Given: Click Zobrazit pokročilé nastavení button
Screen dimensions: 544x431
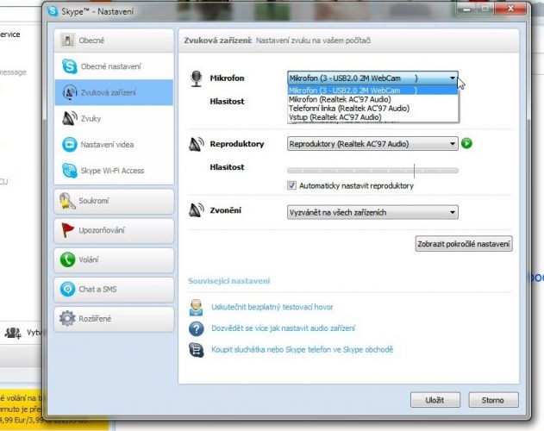Looking at the screenshot, I should pos(464,244).
